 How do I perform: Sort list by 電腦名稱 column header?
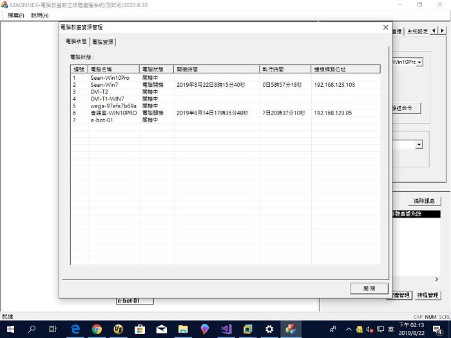coord(113,69)
